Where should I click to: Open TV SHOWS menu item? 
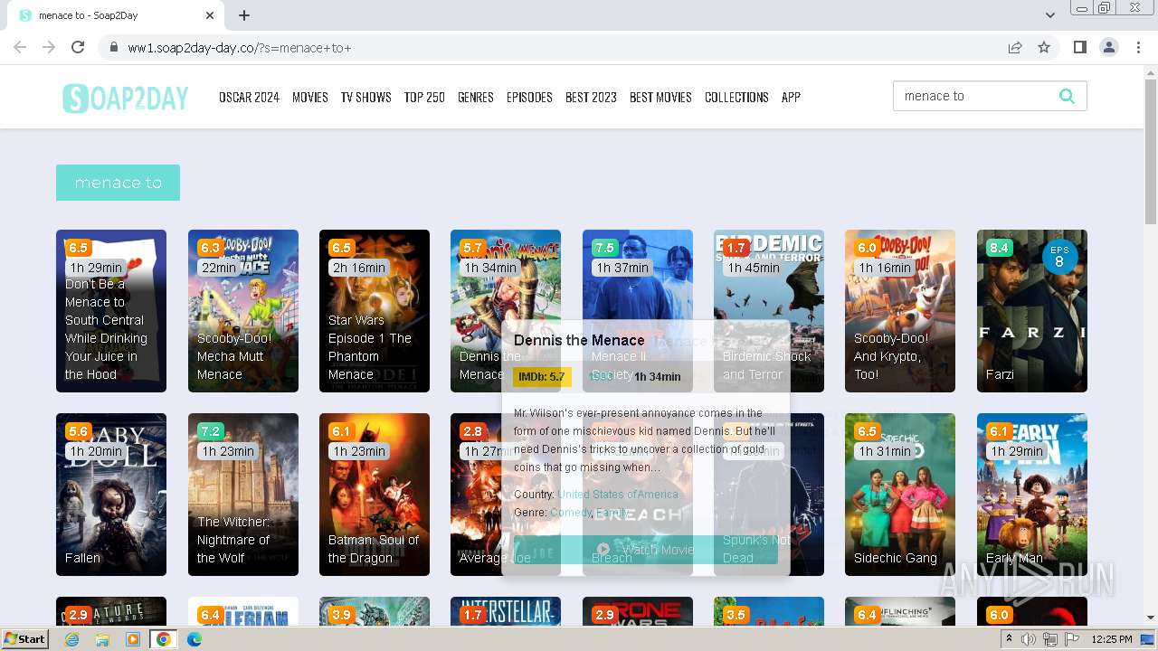pos(366,97)
